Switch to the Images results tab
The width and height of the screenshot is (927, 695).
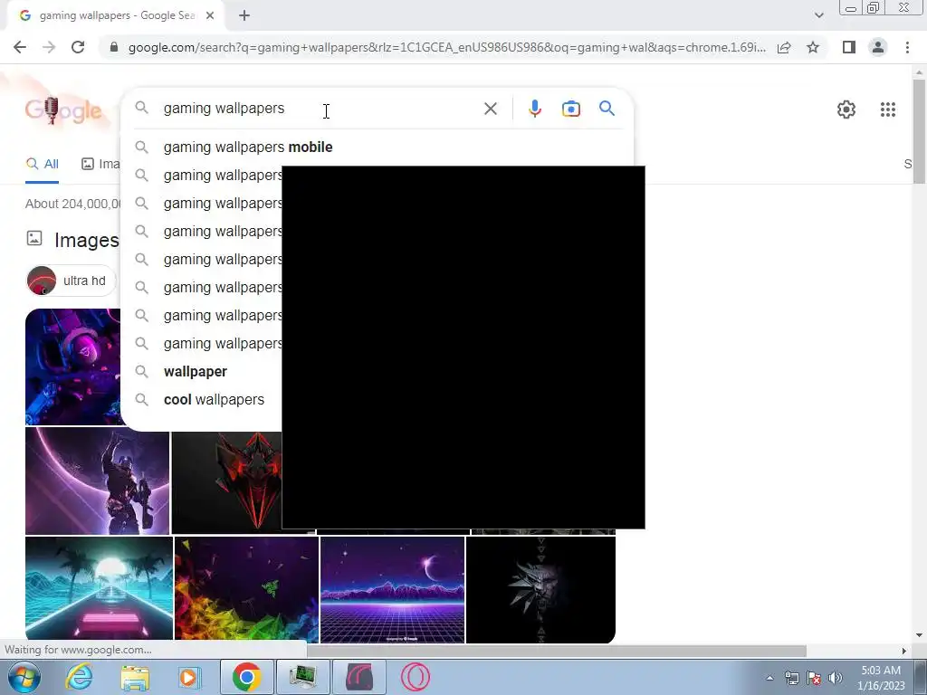pos(100,164)
